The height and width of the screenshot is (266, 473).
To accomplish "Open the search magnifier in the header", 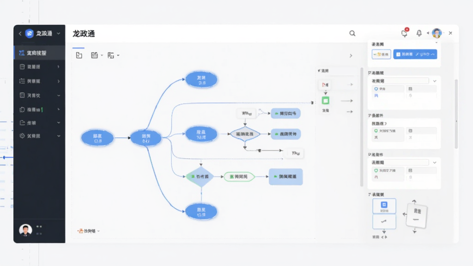I will (x=352, y=33).
